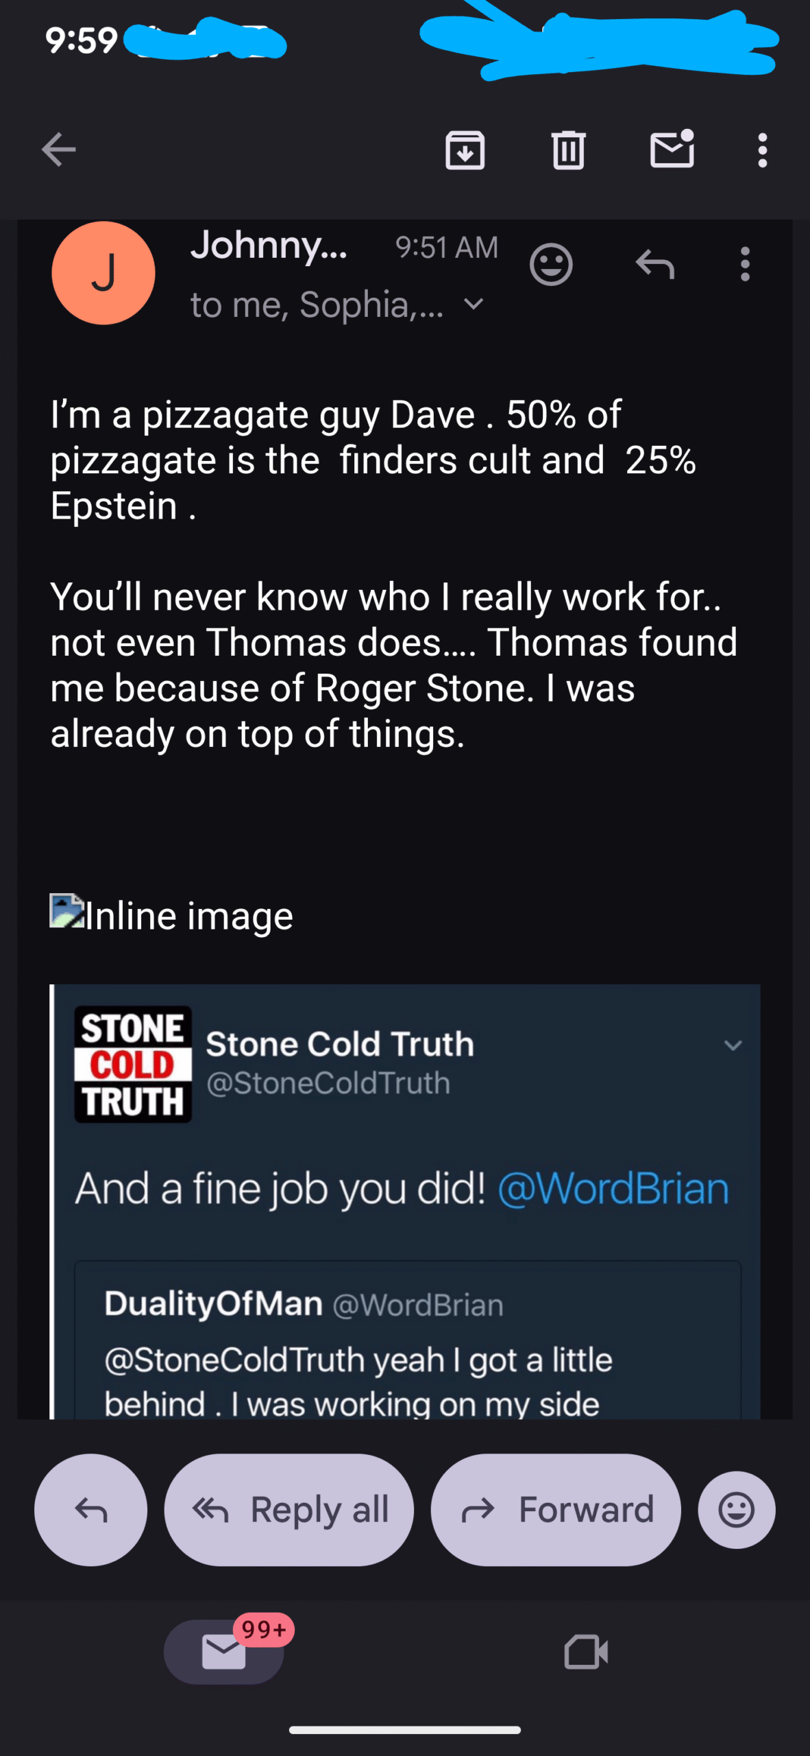
Task: Tap Stone Cold Truth profile logo
Action: point(133,1064)
